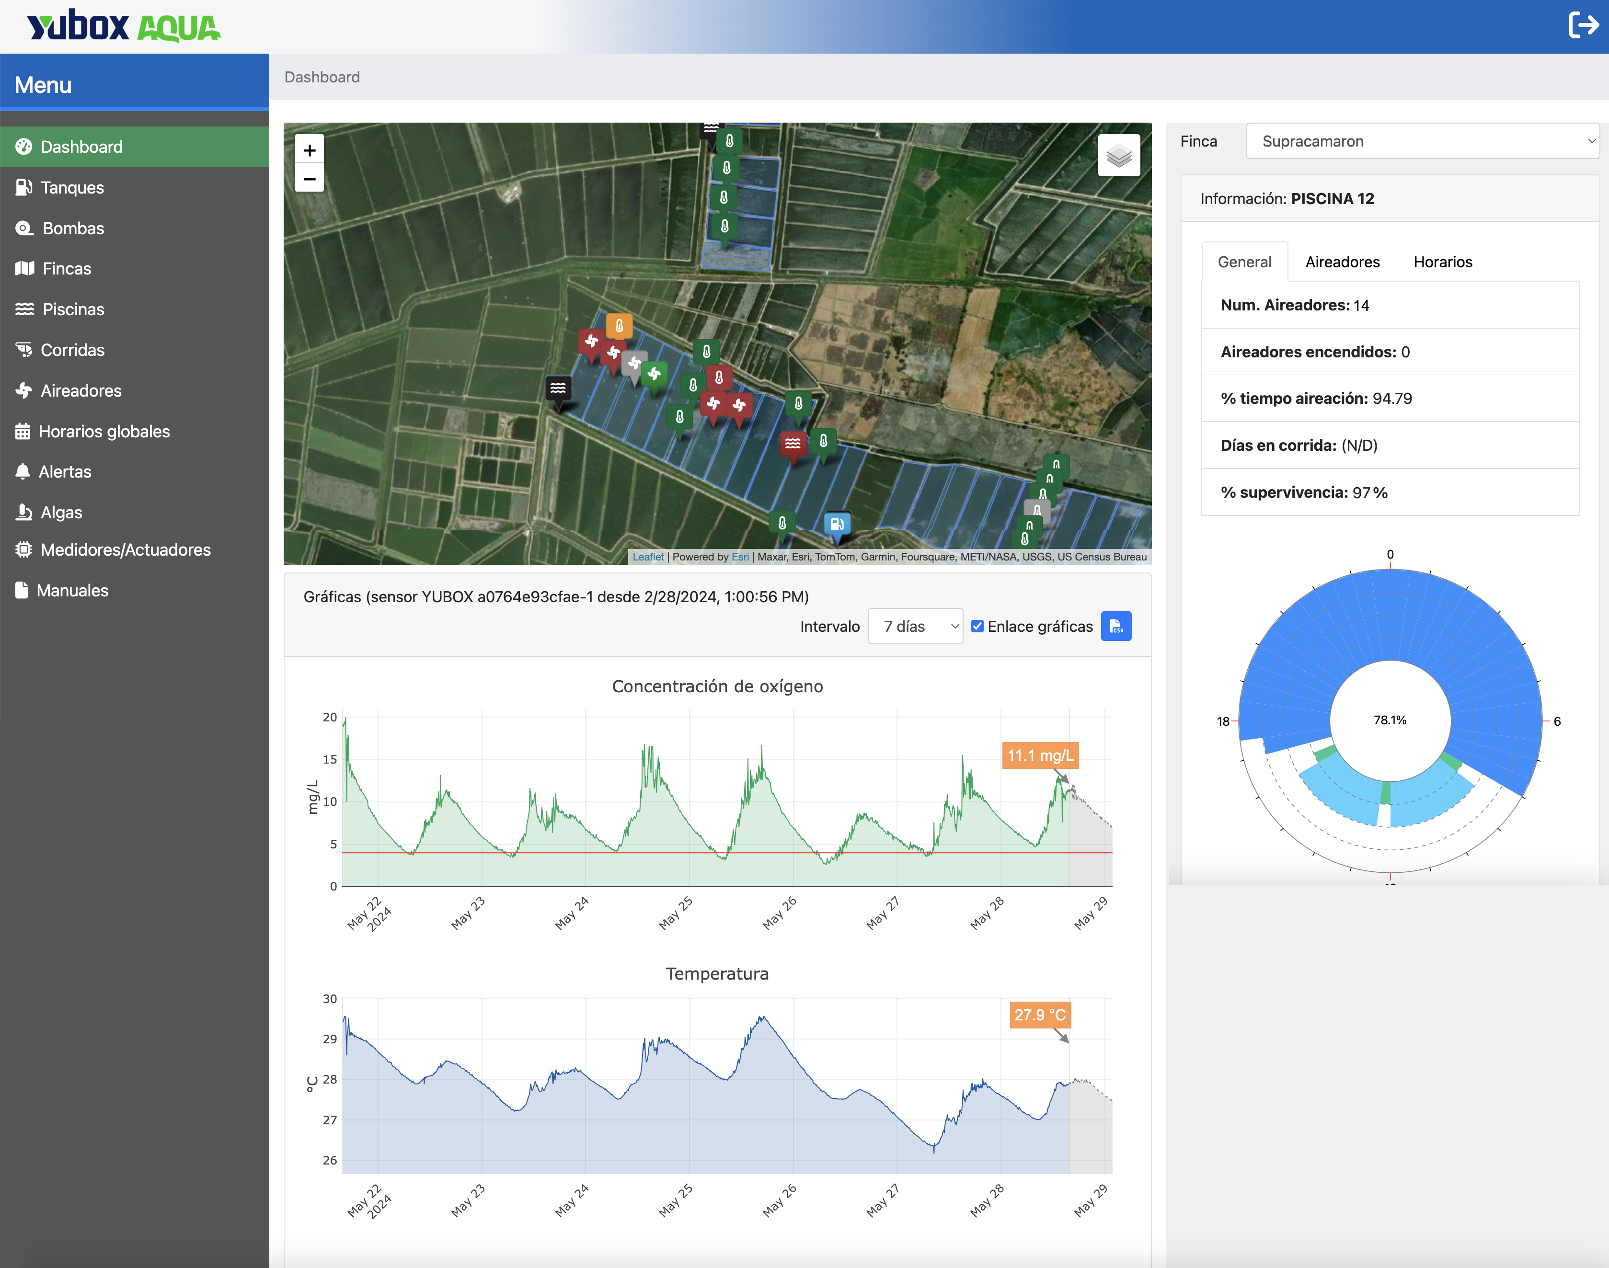
Task: Expand the Intervalo 7 días dropdown
Action: click(x=915, y=626)
